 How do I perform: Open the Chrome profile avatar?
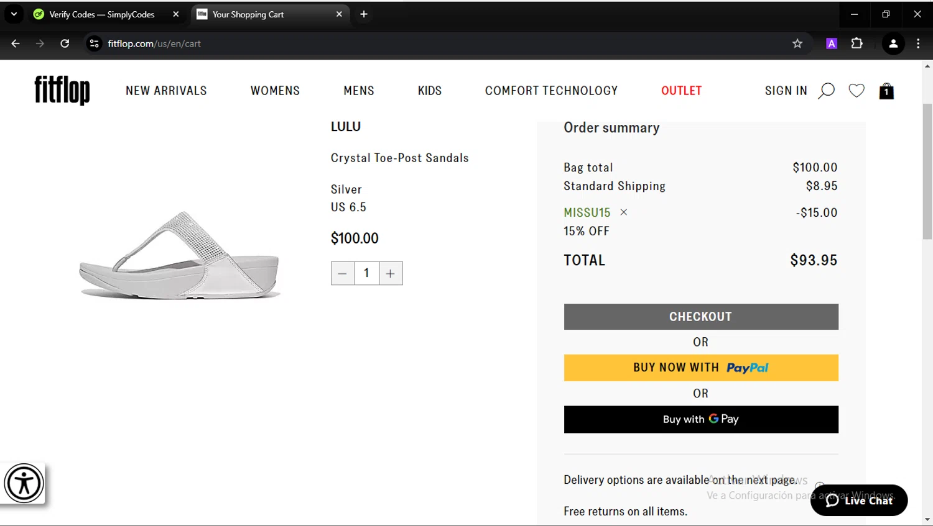tap(893, 43)
